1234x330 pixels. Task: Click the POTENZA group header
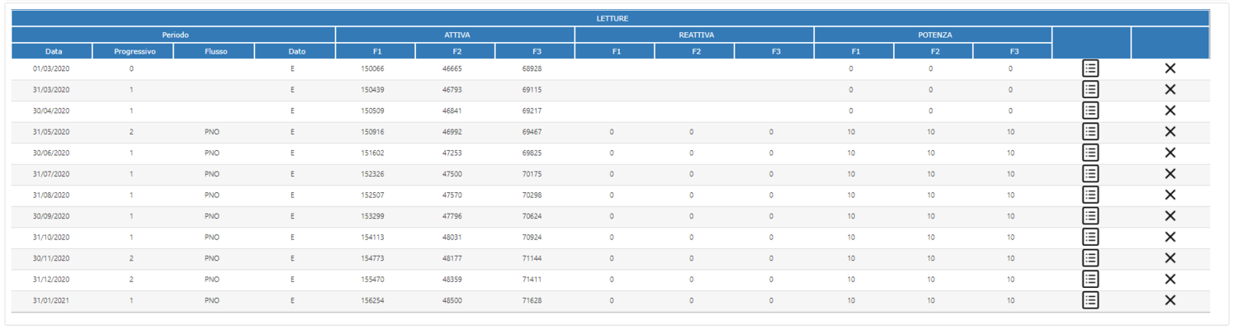934,35
